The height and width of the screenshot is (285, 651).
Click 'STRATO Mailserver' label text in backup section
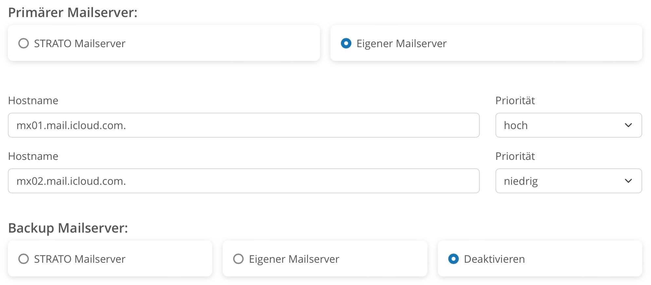(x=80, y=259)
